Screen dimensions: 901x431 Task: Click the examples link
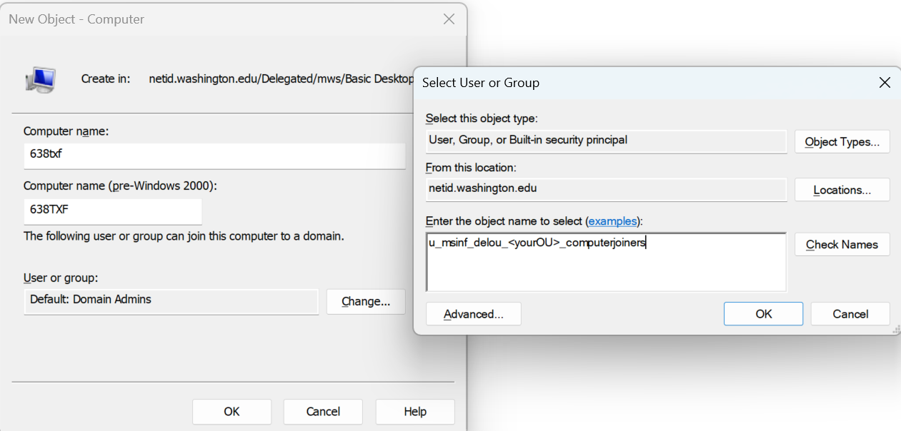(x=612, y=221)
